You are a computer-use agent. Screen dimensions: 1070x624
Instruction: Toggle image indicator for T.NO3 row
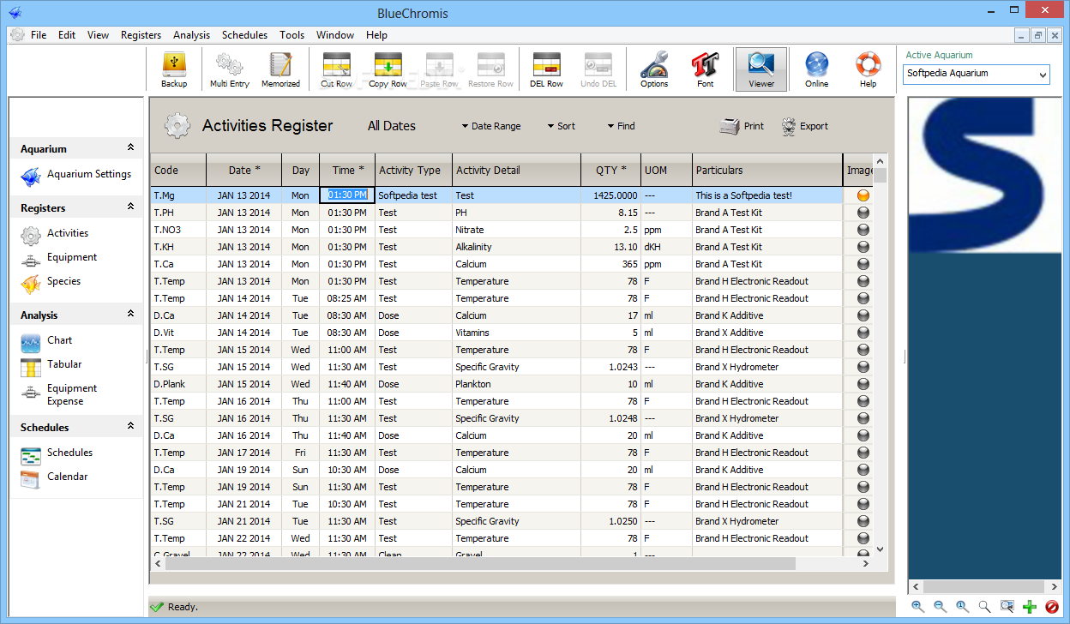point(863,230)
